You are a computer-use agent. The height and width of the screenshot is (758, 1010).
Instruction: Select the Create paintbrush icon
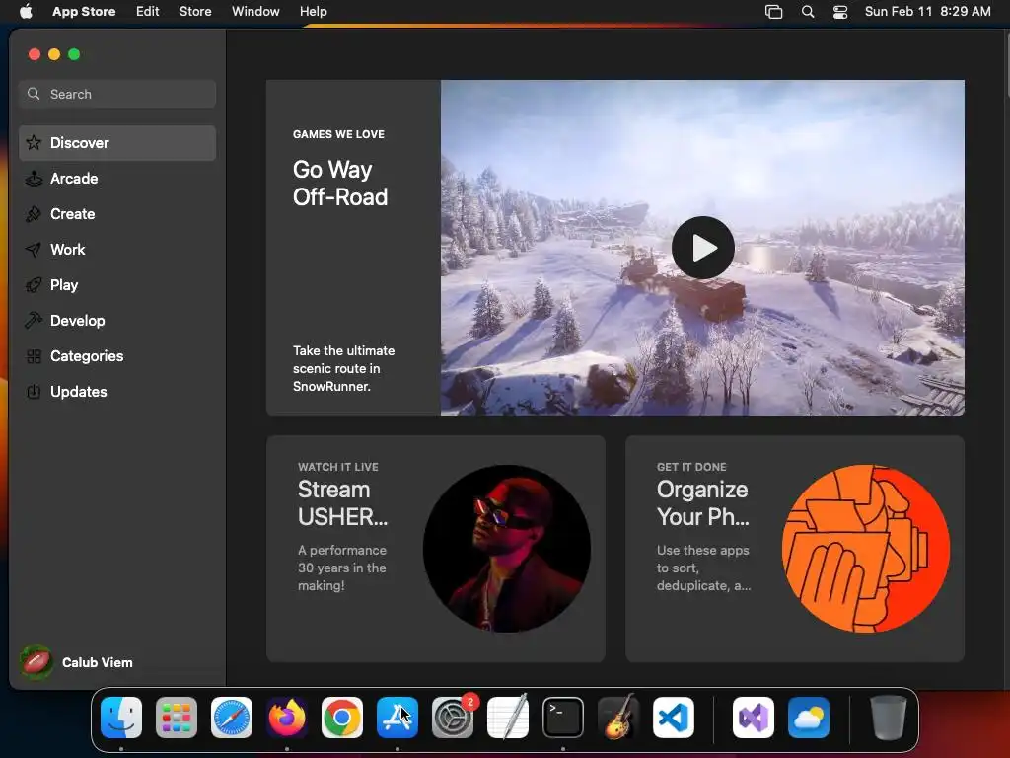[34, 214]
